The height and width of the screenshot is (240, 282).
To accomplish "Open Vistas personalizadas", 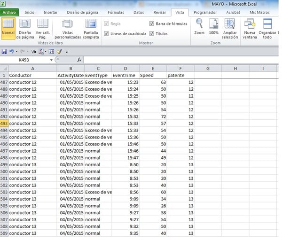I will point(68,29).
